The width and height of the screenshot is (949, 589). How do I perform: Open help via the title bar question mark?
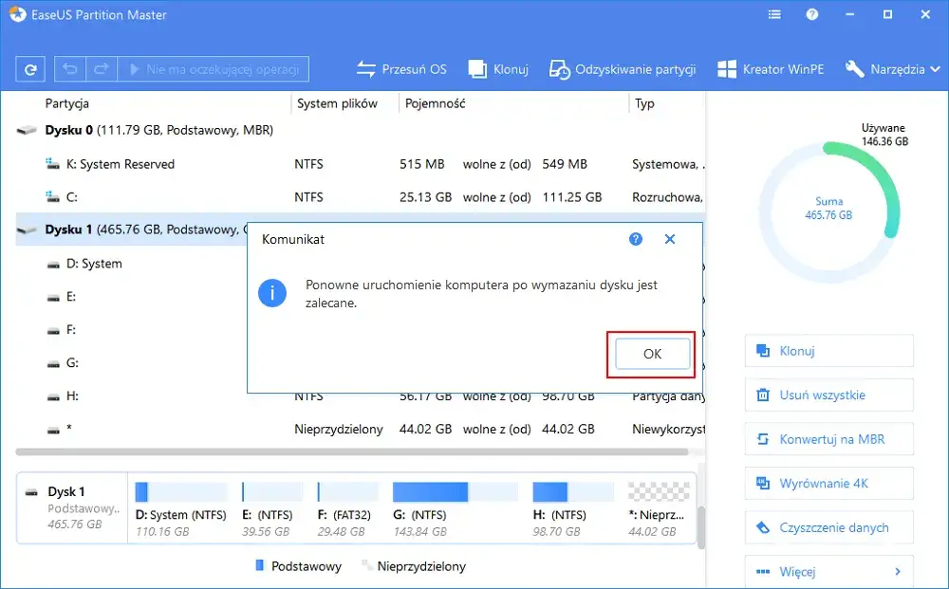[x=813, y=14]
